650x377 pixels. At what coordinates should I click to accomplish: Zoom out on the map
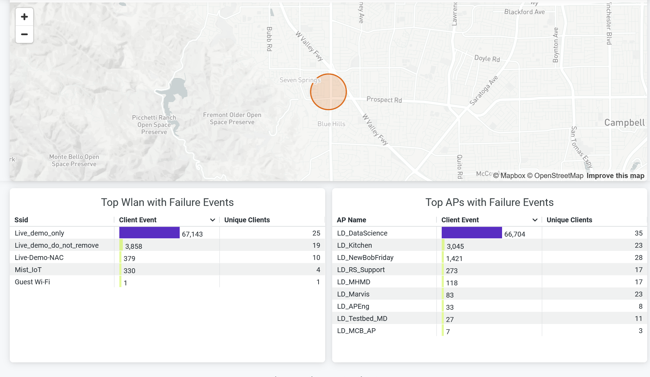[x=24, y=34]
